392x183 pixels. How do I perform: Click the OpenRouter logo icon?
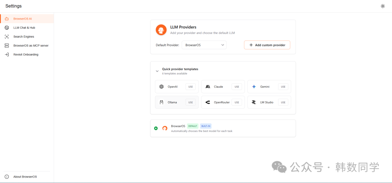[208, 102]
